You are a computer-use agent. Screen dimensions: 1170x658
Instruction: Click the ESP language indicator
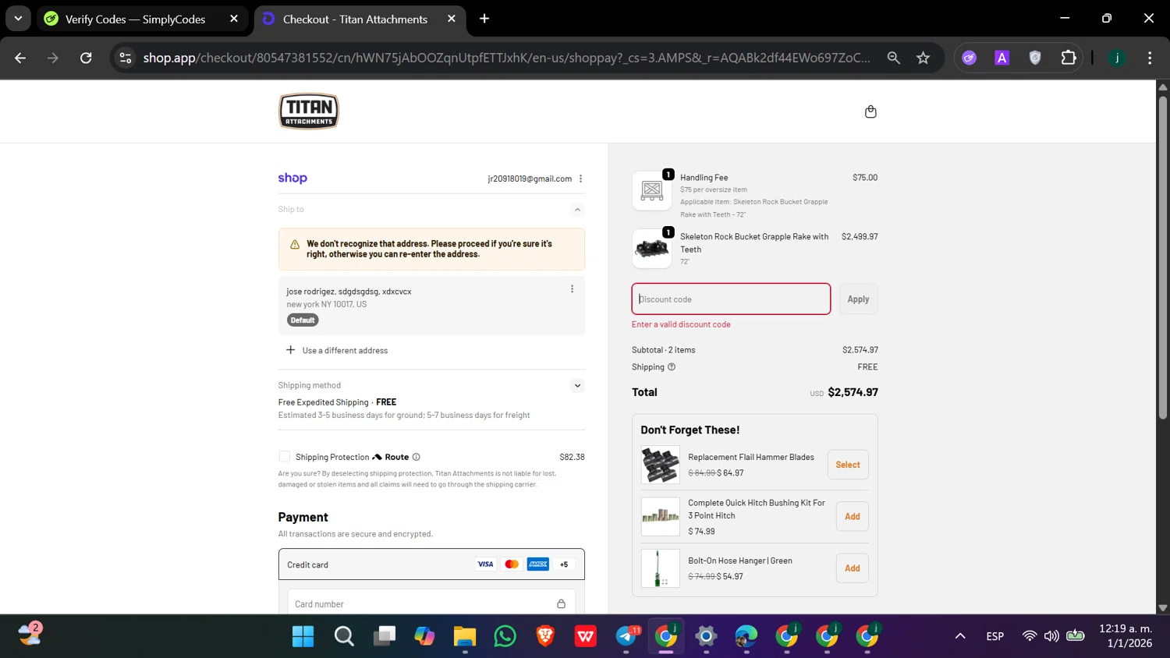995,636
